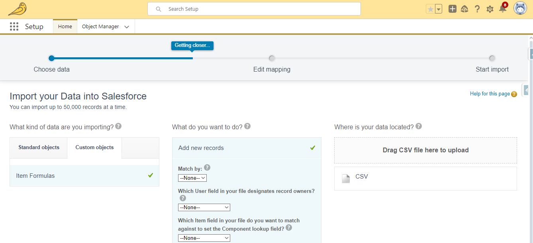Click help icon next to Match by
The width and height of the screenshot is (533, 243).
tap(207, 167)
